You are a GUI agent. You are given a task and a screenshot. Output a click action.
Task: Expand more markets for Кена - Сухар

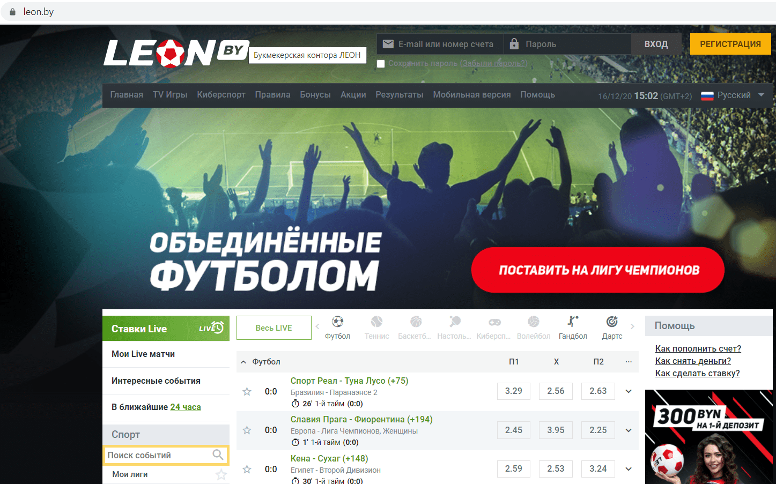(629, 469)
